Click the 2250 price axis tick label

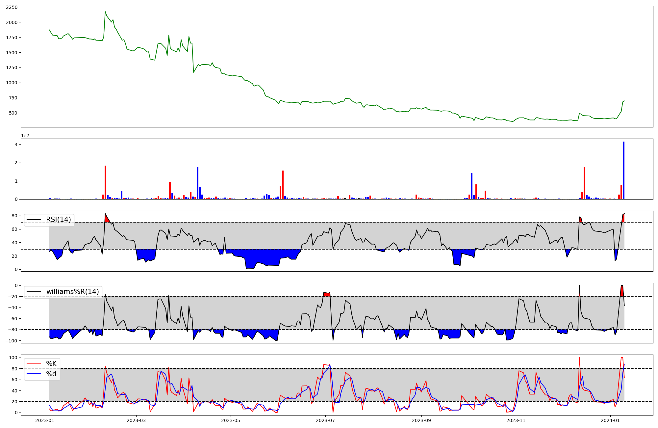click(x=12, y=8)
